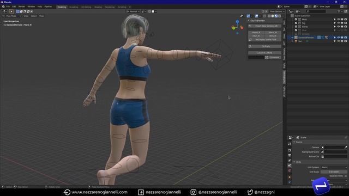Collapse the DazToBlender panel
Screen dimensions: 349x196
249,21
